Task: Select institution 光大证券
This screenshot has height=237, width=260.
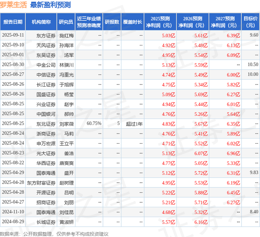Action: [46, 153]
